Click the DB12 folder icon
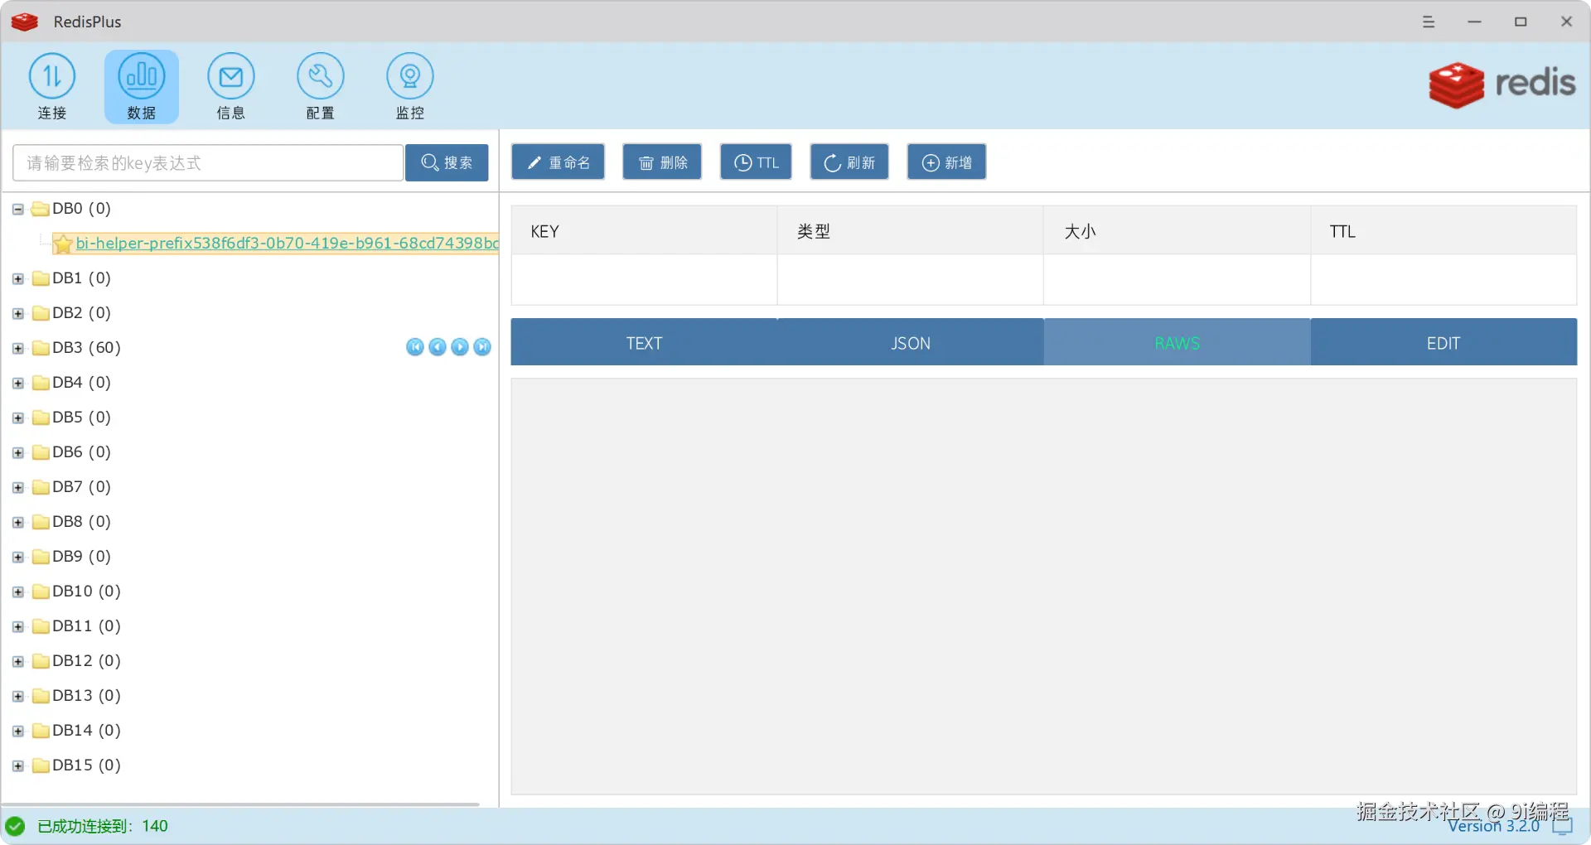This screenshot has width=1591, height=845. tap(41, 661)
